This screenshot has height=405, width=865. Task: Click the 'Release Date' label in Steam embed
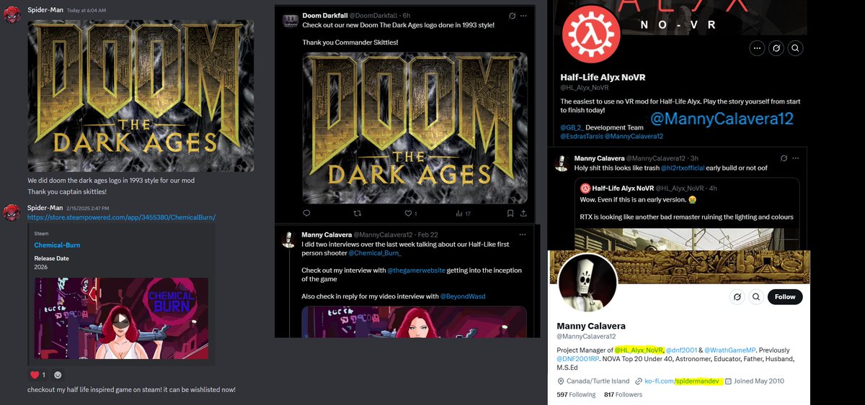[51, 258]
